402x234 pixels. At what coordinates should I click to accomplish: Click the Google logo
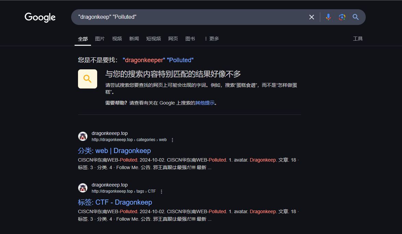pos(40,17)
